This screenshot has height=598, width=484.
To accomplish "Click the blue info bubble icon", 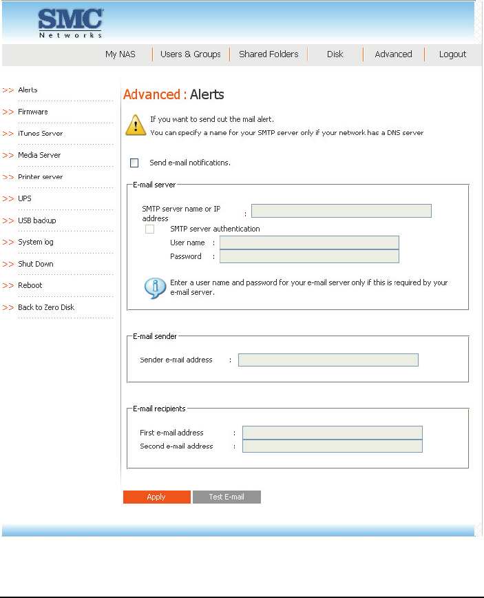I will pos(155,288).
